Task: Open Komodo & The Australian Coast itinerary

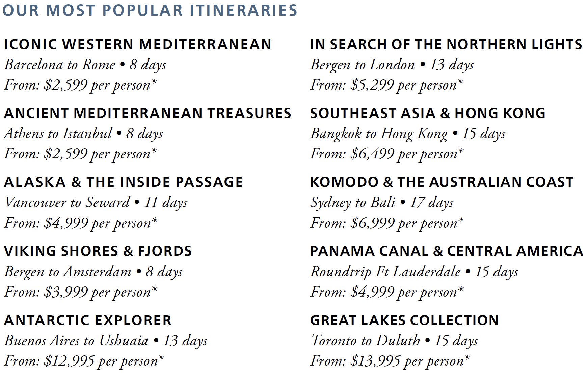Action: (x=442, y=182)
